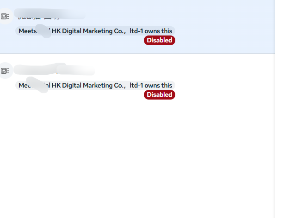Click the blank area below the account list
284x218 pixels.
(x=139, y=161)
